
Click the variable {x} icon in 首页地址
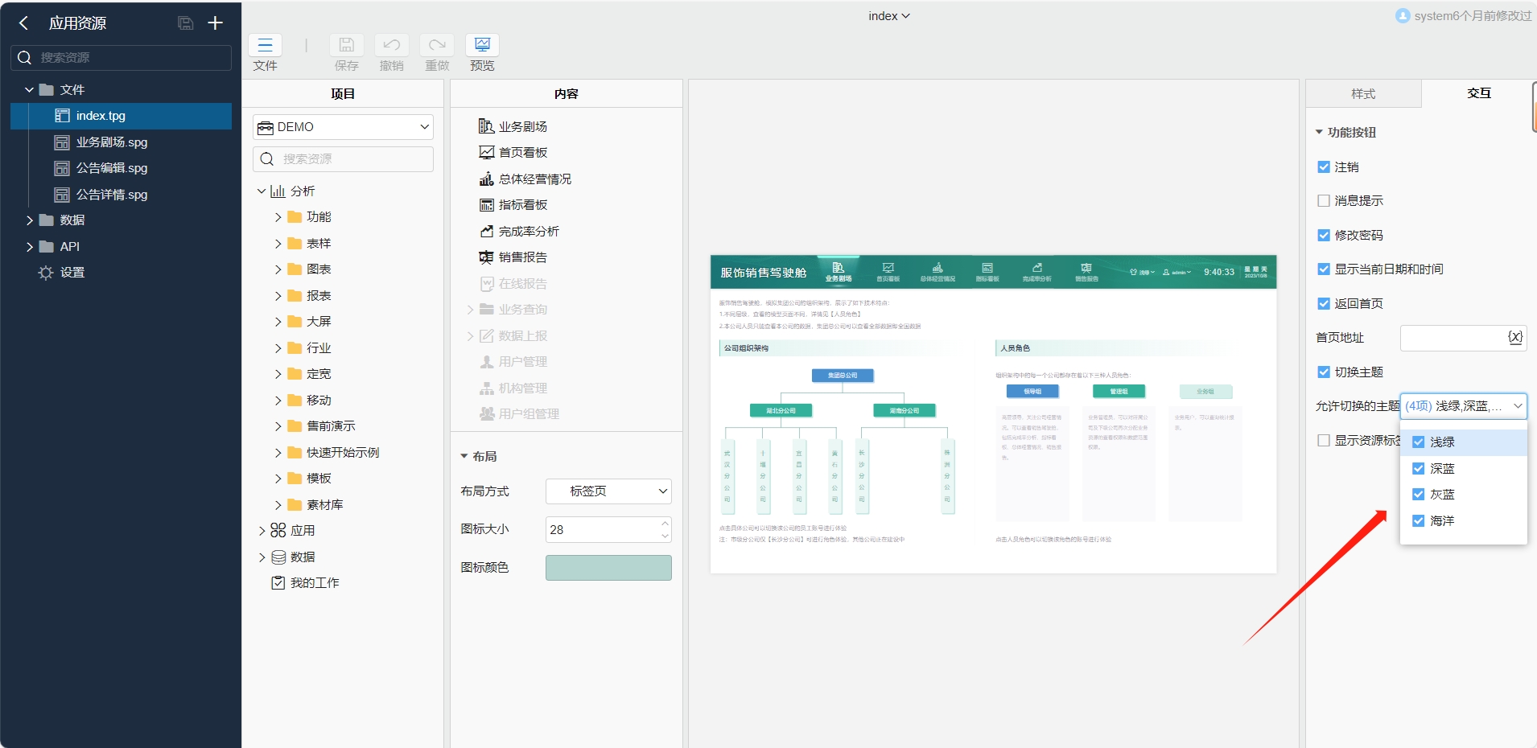click(1514, 338)
